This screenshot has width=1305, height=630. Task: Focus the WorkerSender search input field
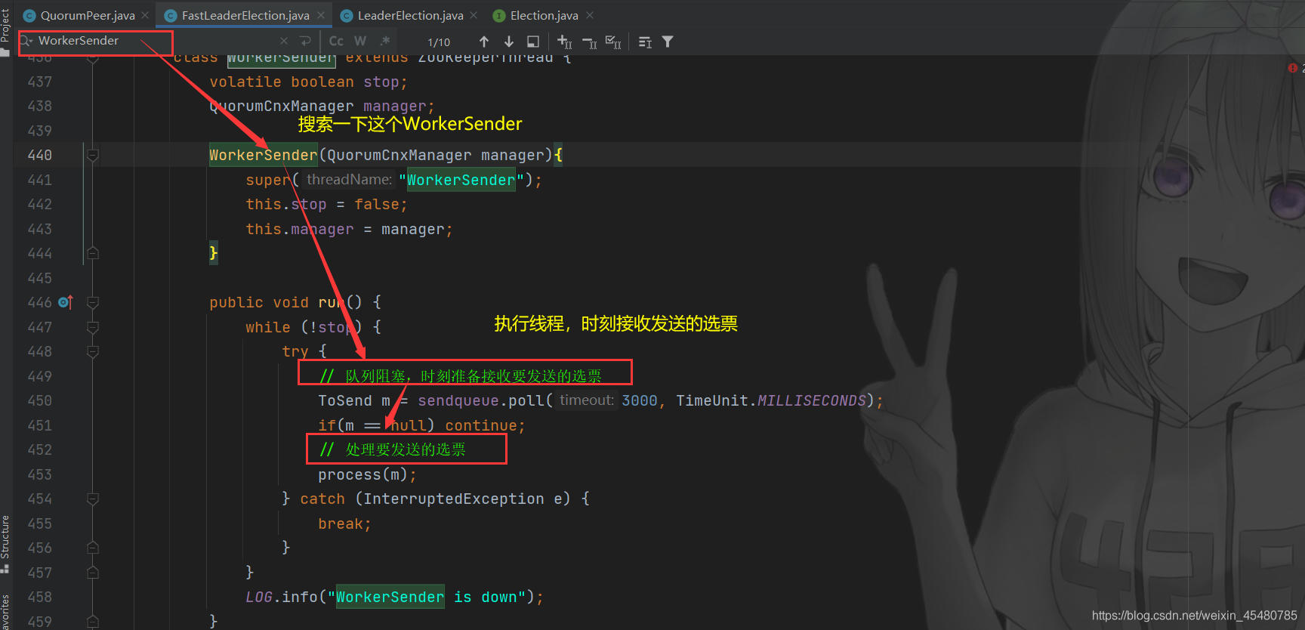[x=155, y=41]
